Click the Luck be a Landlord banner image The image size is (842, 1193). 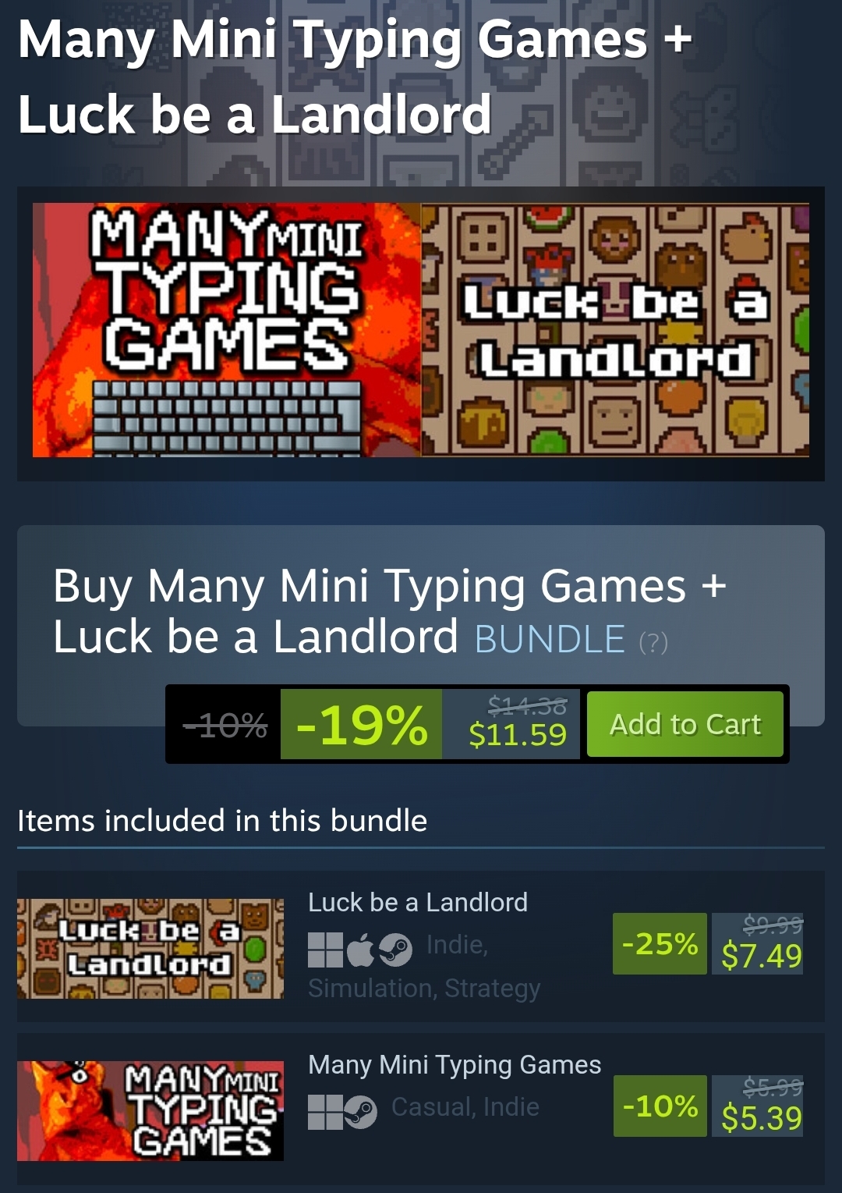pos(615,330)
